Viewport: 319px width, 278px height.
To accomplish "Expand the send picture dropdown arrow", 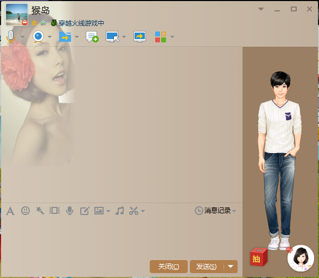I will point(109,211).
